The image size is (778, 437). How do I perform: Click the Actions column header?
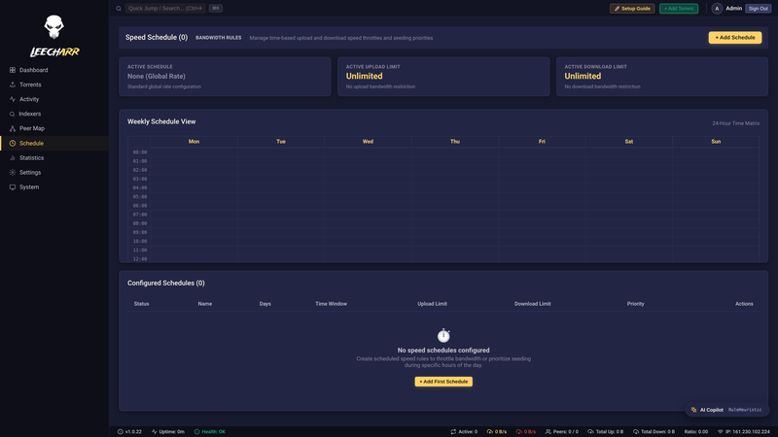744,304
